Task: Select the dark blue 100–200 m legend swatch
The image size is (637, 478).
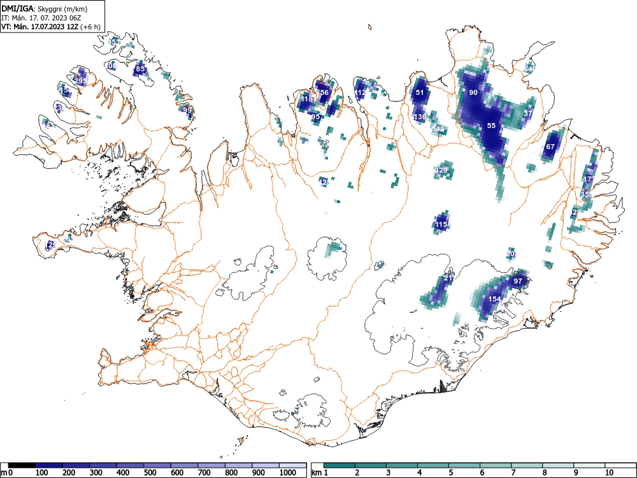Action: pyautogui.click(x=49, y=465)
